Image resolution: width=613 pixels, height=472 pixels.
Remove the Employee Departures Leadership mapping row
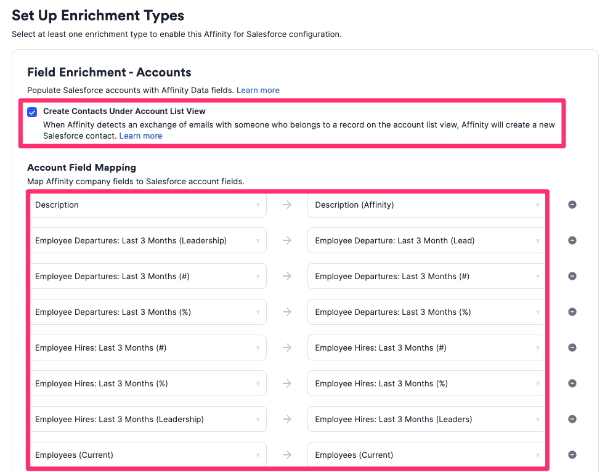(x=572, y=240)
